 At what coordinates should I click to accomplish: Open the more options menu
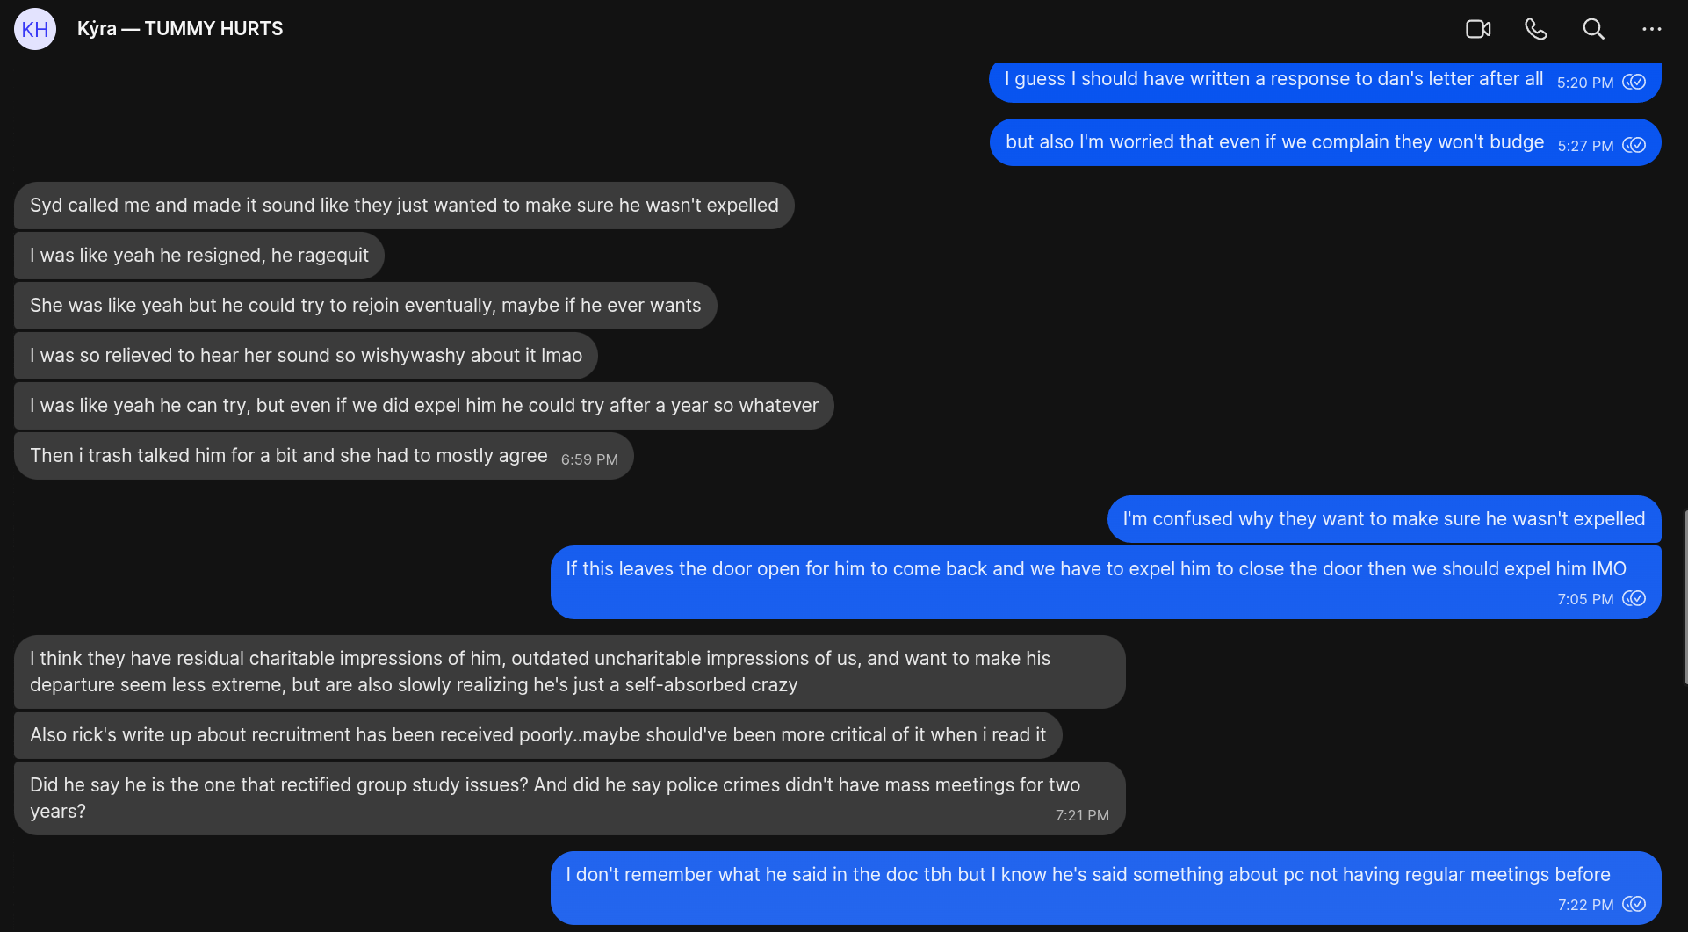coord(1651,29)
